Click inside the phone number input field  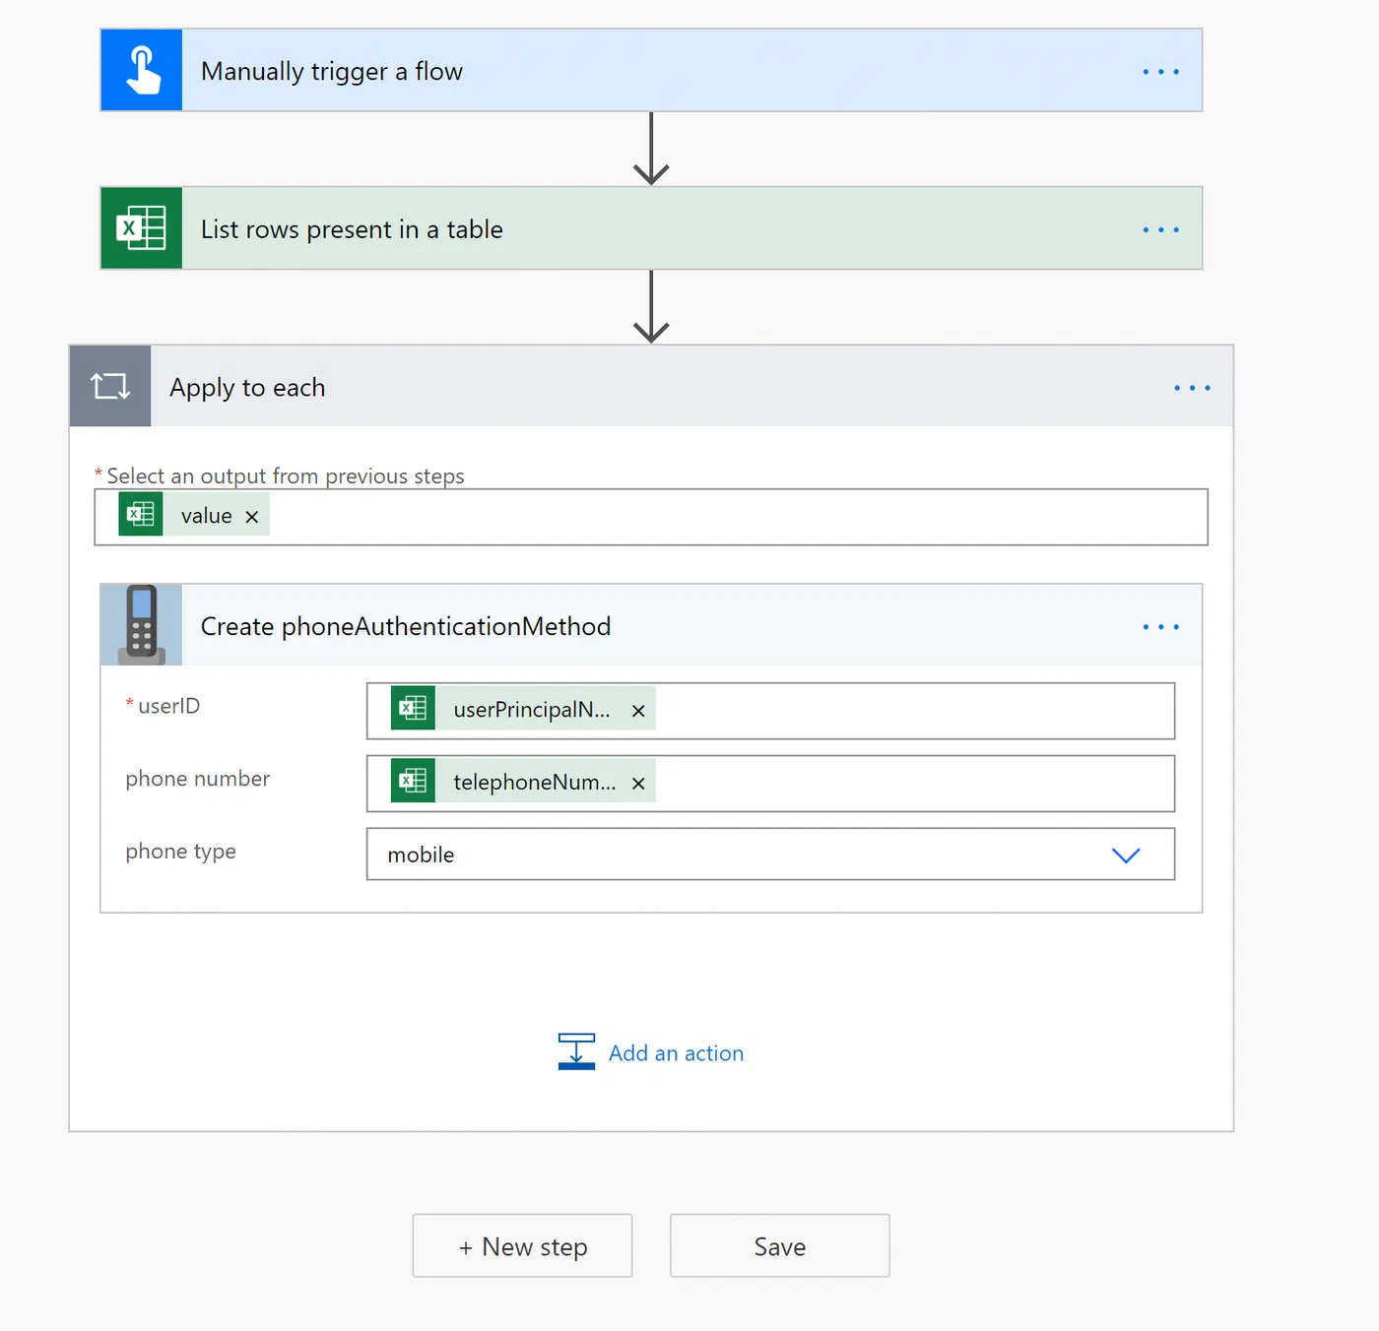pyautogui.click(x=770, y=784)
